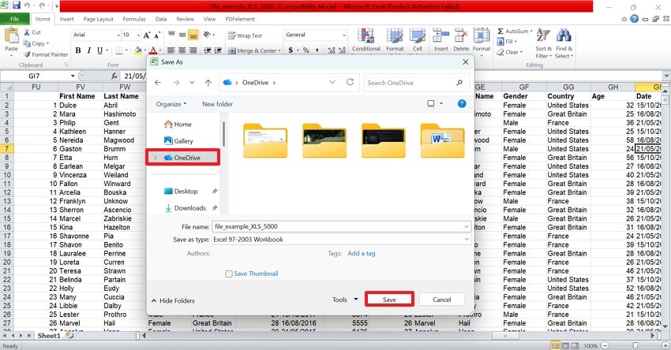Open the Save as type combo box
The width and height of the screenshot is (671, 350).
tap(341, 240)
